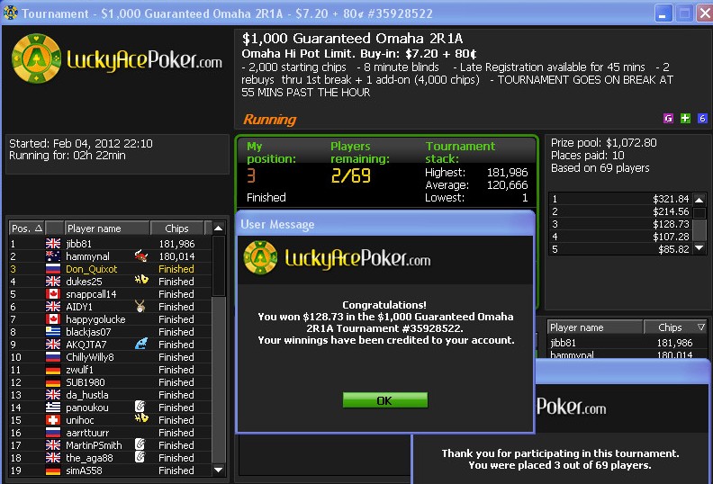This screenshot has height=484, width=713.
Task: Click the Started: Feb 04, 2012 22:10 text
Action: coord(81,144)
